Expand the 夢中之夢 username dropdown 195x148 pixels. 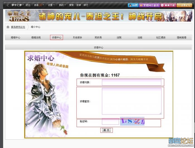(18, 5)
